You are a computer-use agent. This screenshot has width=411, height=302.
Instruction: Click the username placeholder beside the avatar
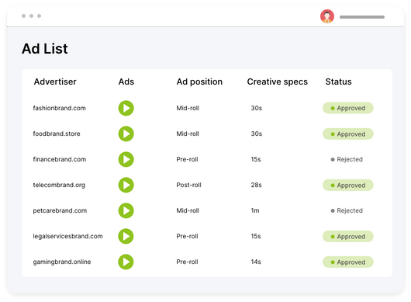pos(362,17)
